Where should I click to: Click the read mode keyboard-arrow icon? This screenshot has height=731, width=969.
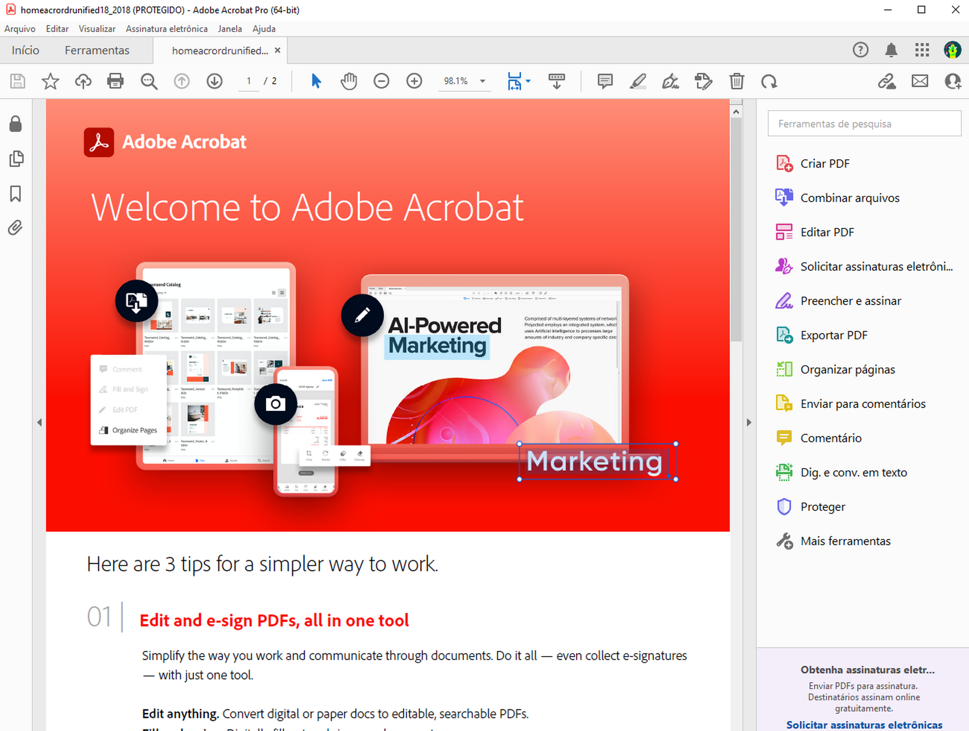point(557,82)
